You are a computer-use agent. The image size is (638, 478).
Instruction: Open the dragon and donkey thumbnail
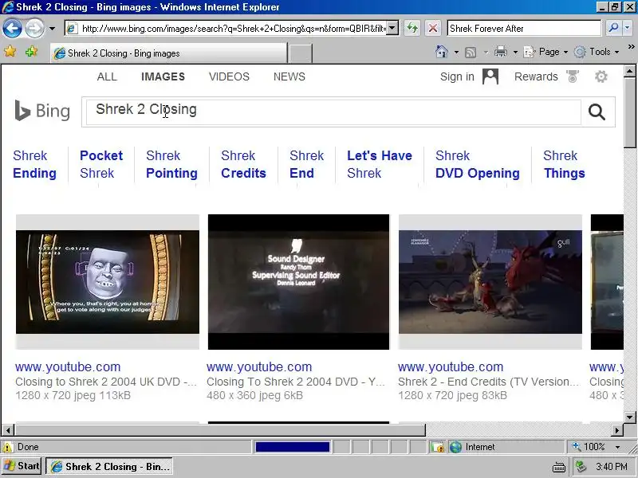[x=490, y=282]
